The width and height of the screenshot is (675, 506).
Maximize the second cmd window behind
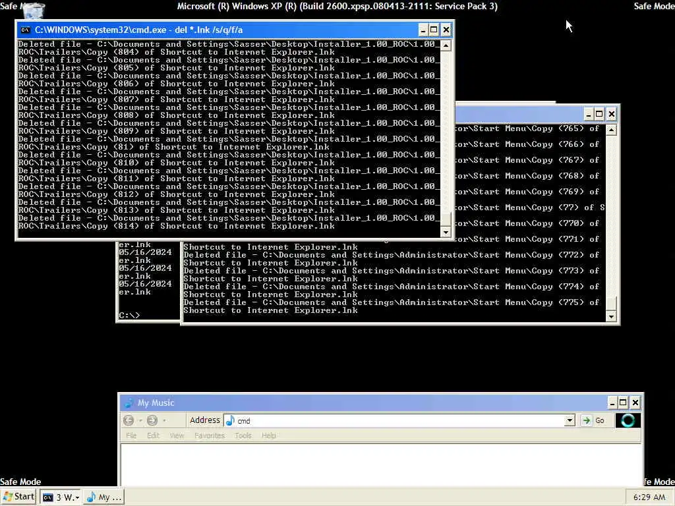pos(599,114)
